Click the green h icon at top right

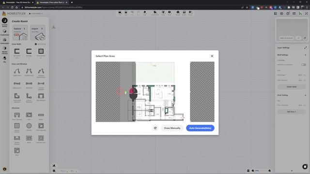(x=300, y=14)
